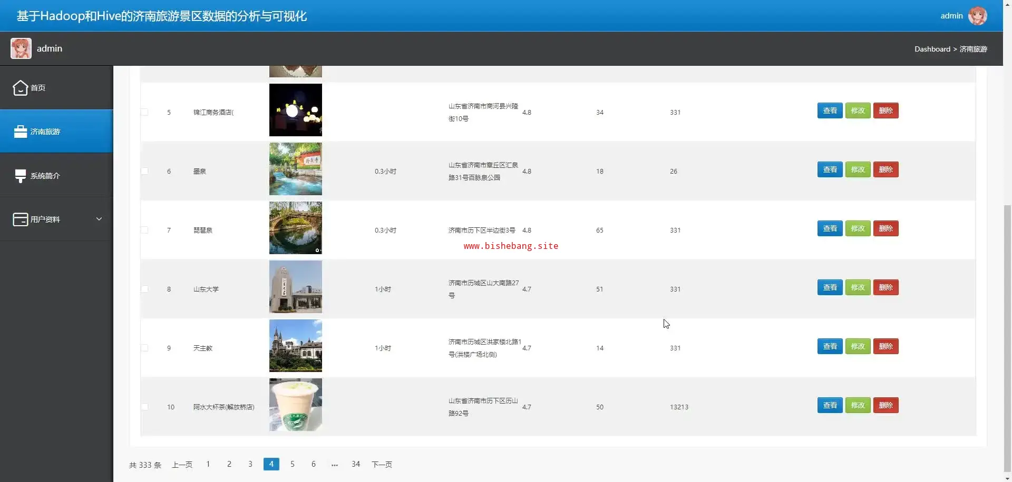Click 查看 button for row 7 琵琶泉
This screenshot has height=482, width=1012.
[x=830, y=229]
